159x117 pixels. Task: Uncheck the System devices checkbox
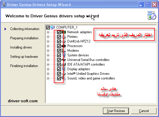click(59, 55)
